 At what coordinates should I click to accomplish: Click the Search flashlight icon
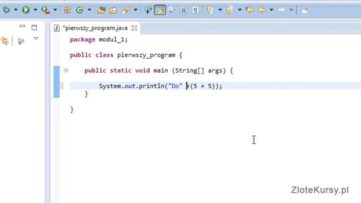(126, 10)
